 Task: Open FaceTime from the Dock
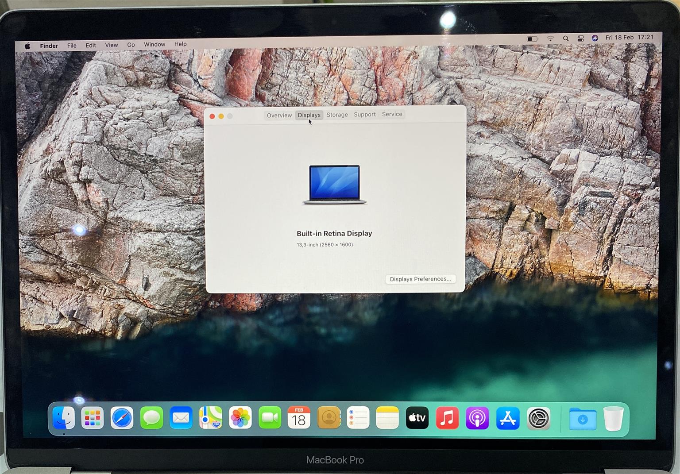point(270,418)
